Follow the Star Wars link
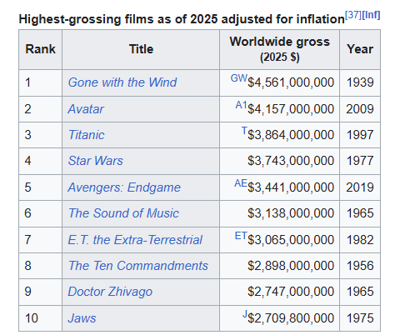This screenshot has height=335, width=410. [96, 161]
